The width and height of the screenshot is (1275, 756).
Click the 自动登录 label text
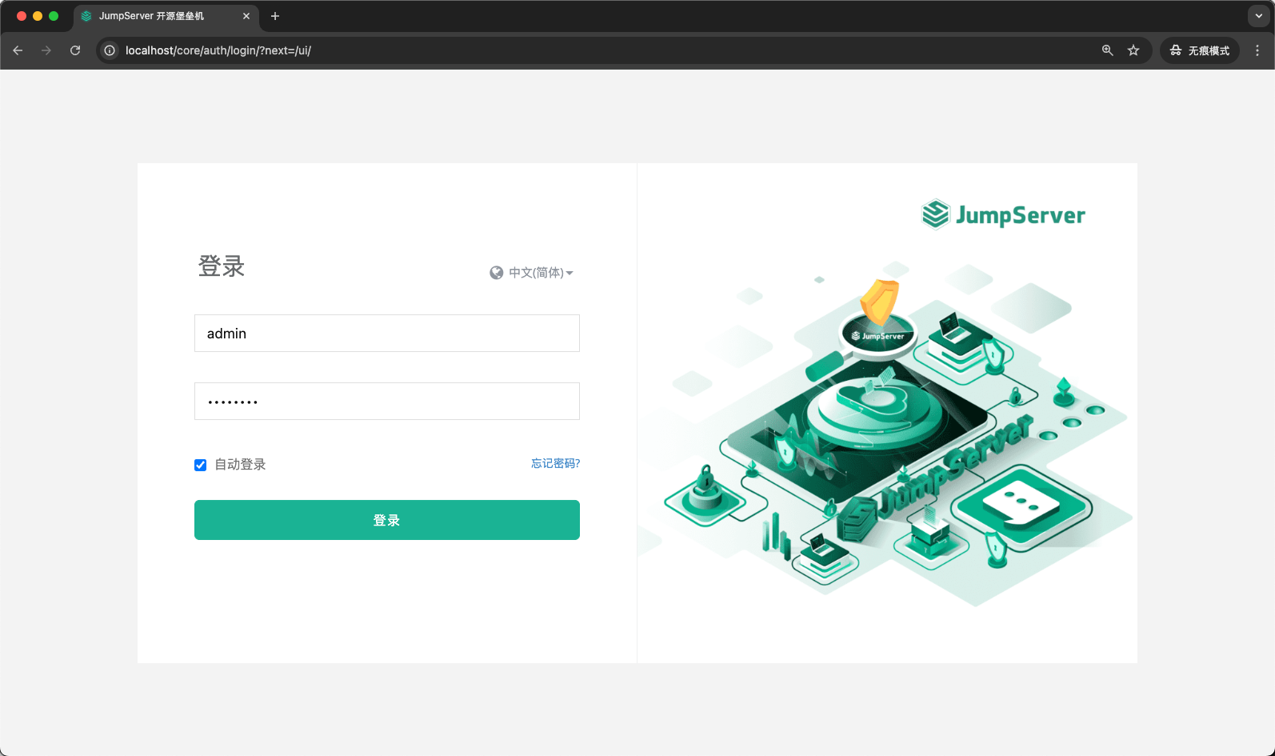(x=240, y=465)
